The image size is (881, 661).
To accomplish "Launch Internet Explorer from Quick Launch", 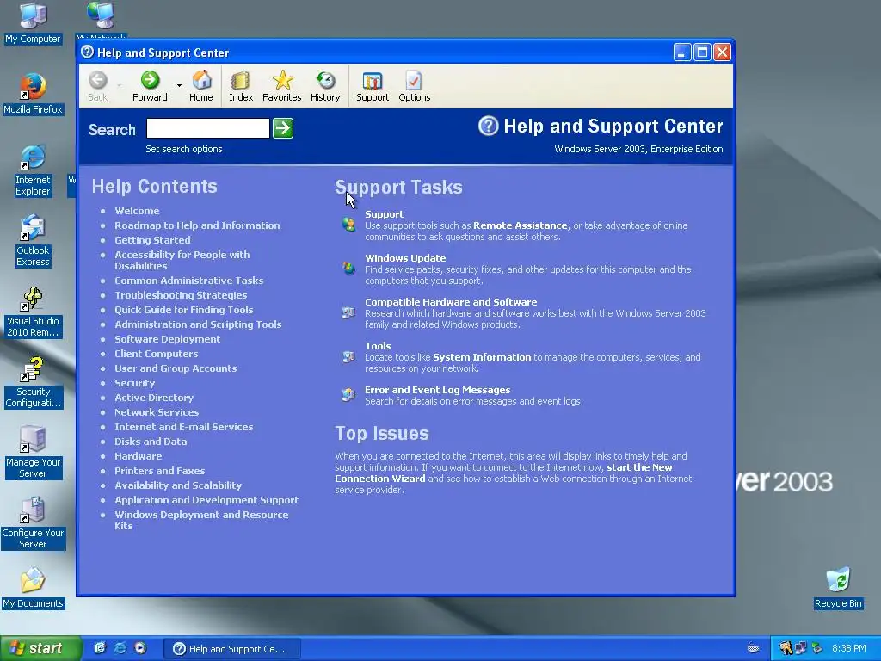I will (120, 648).
